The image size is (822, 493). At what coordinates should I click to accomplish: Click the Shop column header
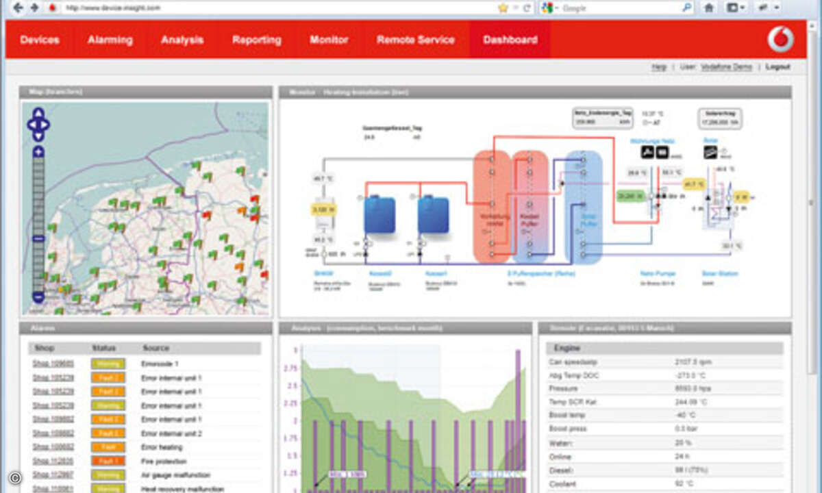[45, 348]
